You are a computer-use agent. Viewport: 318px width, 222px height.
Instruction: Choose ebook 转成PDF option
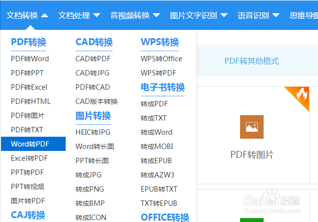pos(154,104)
